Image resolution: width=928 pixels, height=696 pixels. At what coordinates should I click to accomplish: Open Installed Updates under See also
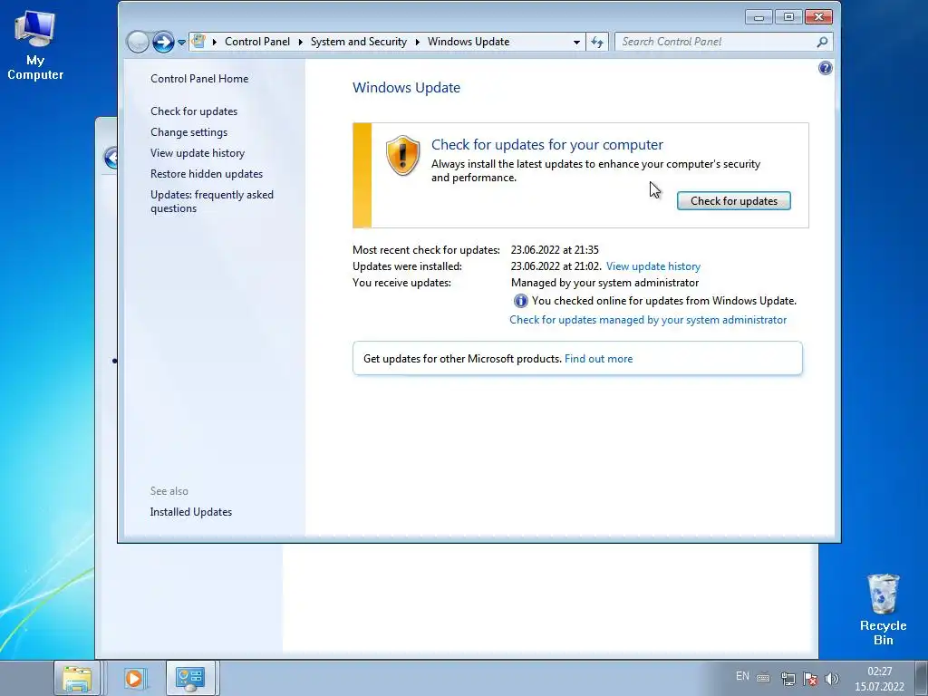(191, 512)
